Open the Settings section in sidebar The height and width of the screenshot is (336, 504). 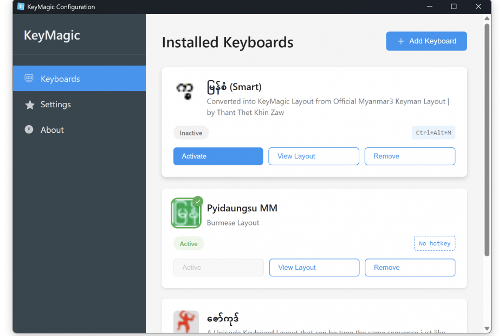(79, 104)
